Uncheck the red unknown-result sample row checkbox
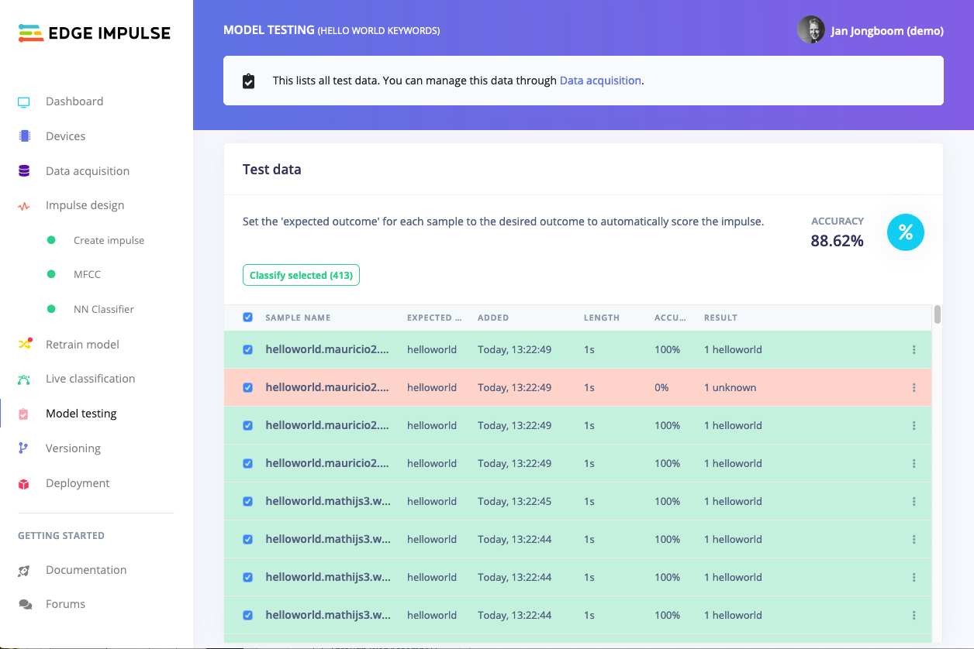This screenshot has height=649, width=974. (x=247, y=387)
